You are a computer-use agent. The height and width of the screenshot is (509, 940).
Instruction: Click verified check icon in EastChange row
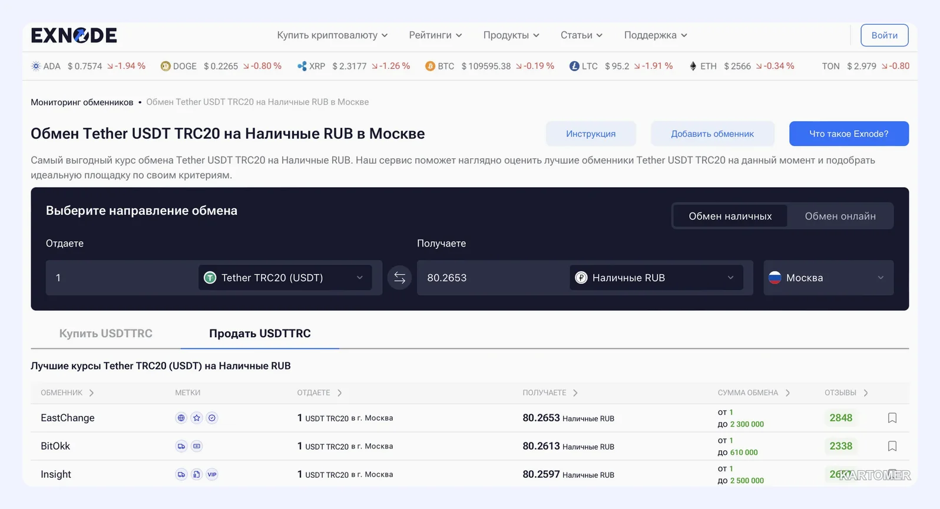pos(212,418)
